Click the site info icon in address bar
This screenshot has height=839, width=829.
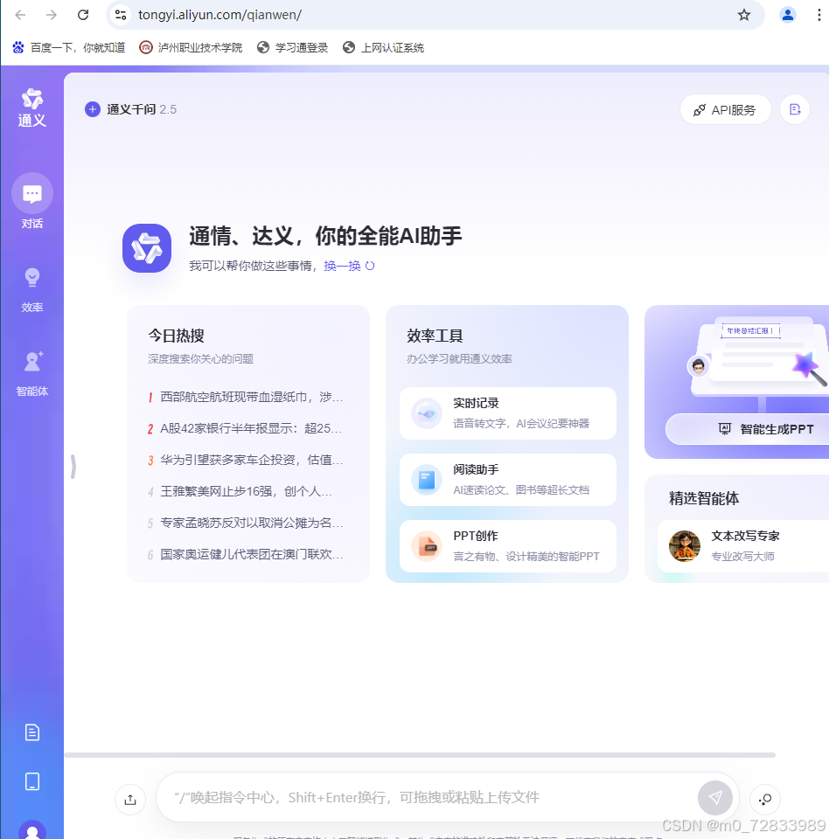point(121,15)
